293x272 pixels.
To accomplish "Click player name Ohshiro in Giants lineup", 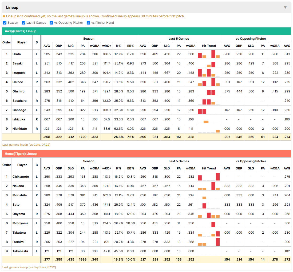I will pyautogui.click(x=18, y=91).
